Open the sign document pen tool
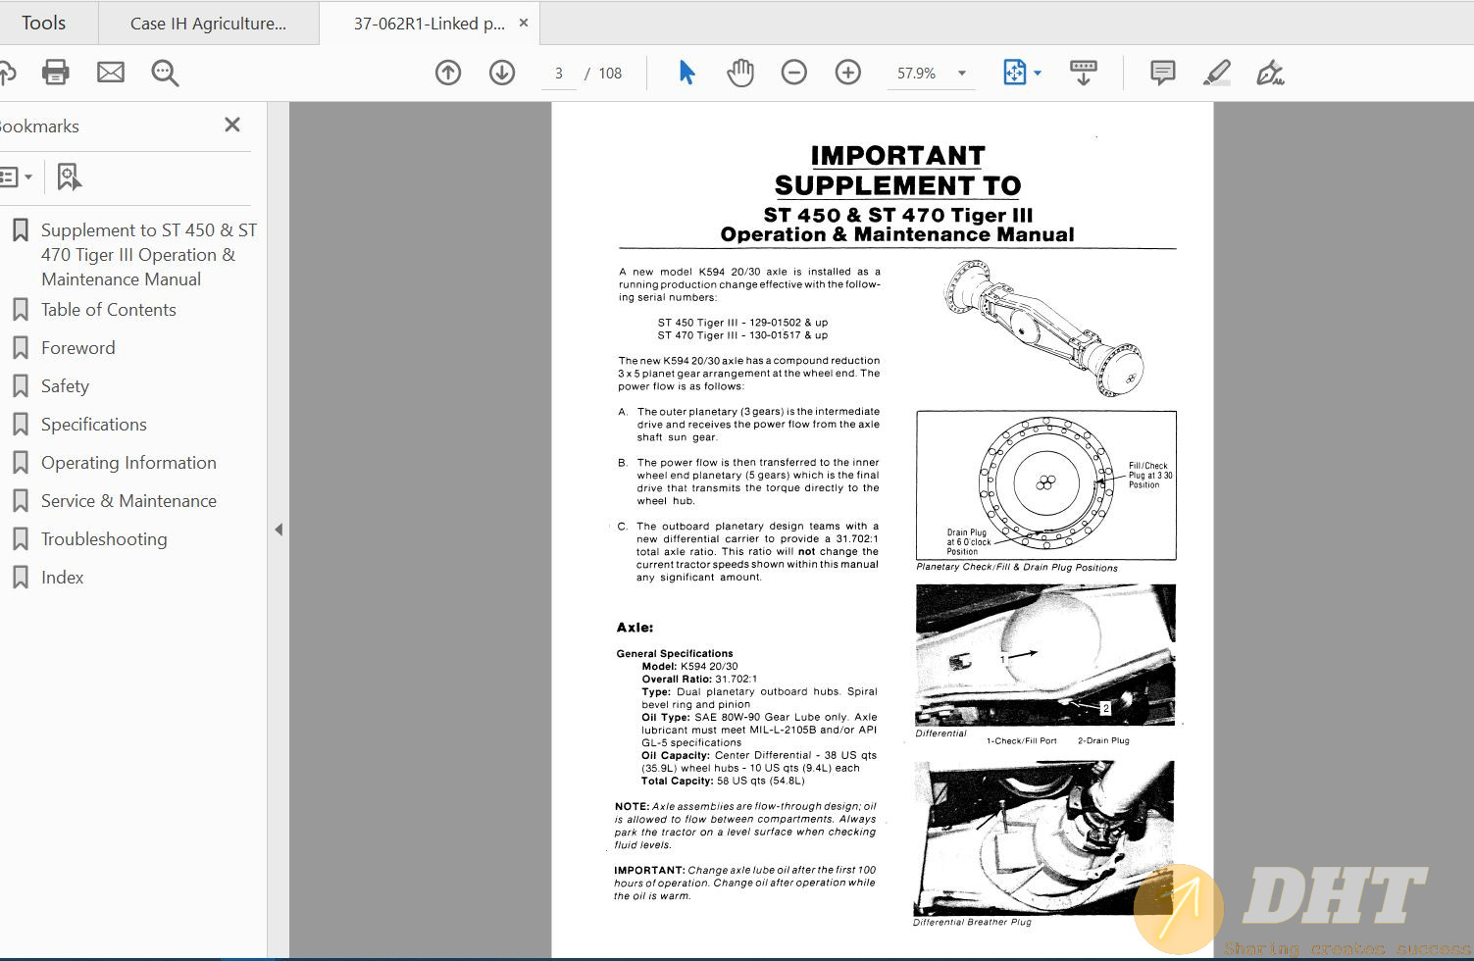The image size is (1474, 961). (x=1271, y=73)
